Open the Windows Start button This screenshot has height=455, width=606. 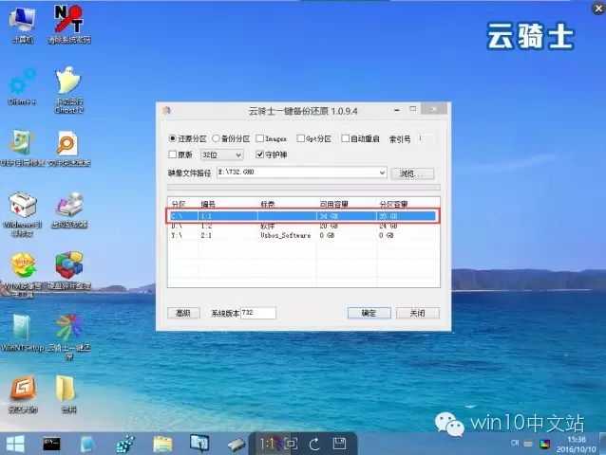pos(15,444)
